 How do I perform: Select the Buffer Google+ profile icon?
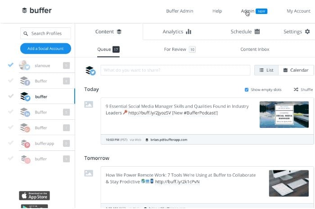(x=25, y=128)
